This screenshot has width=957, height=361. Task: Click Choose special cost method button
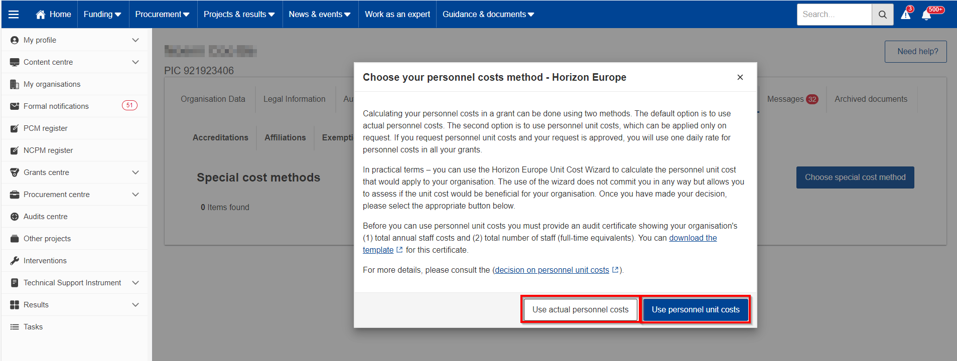coord(855,177)
